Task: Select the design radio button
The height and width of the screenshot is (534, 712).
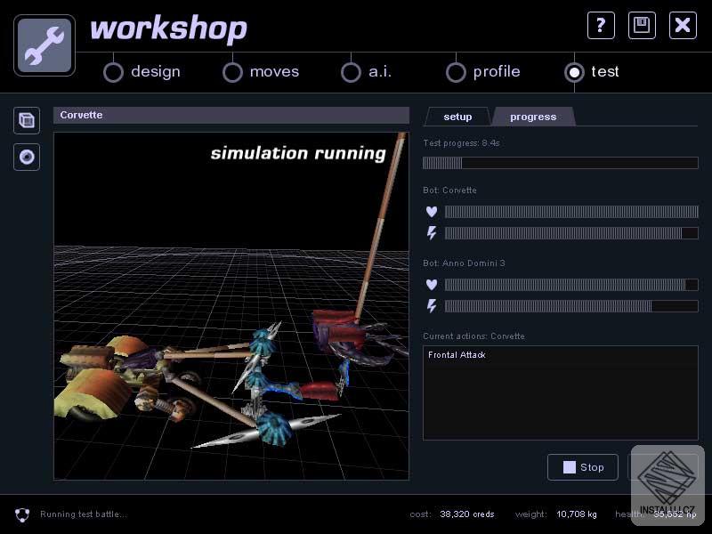Action: pos(113,72)
